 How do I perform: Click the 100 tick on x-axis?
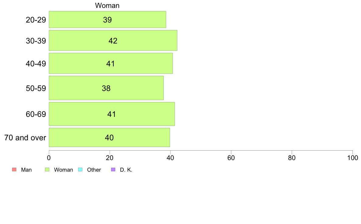point(352,158)
